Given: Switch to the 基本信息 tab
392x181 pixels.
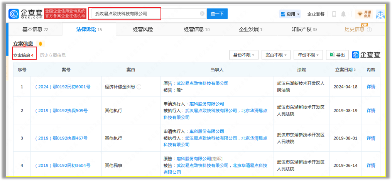Looking at the screenshot, I should pyautogui.click(x=35, y=29).
